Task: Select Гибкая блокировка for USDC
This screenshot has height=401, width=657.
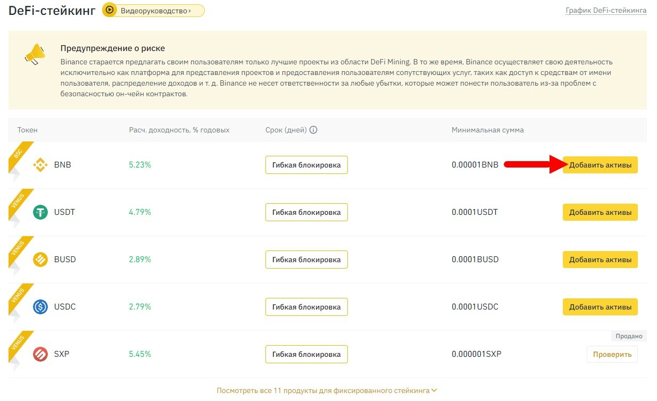Action: 306,307
